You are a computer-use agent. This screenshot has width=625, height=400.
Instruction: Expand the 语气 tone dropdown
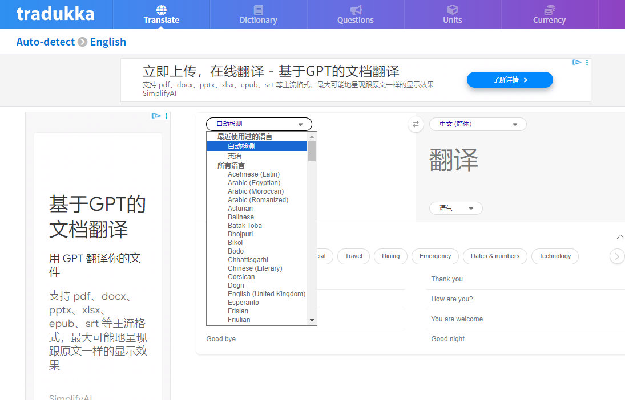tap(455, 209)
